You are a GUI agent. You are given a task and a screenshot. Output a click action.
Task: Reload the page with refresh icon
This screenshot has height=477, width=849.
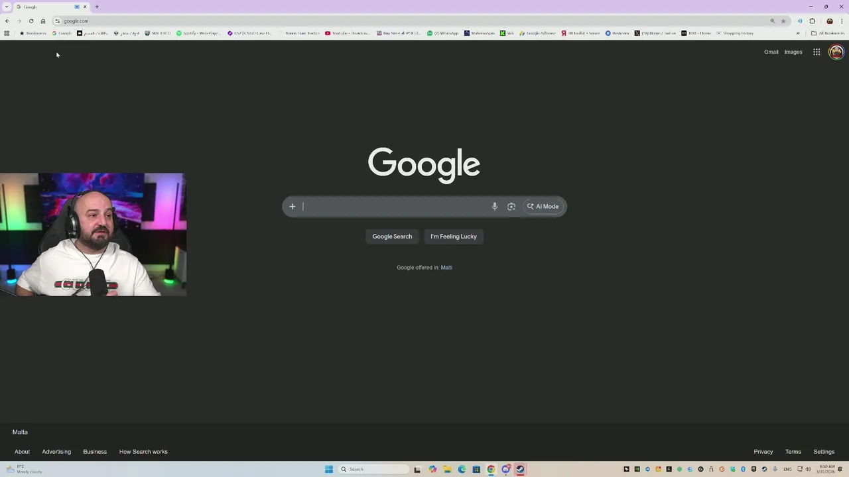pos(31,21)
